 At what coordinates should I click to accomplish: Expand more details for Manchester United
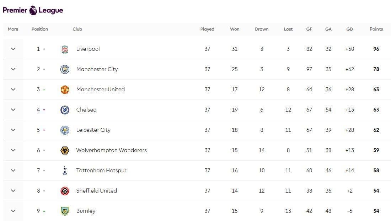tap(13, 90)
